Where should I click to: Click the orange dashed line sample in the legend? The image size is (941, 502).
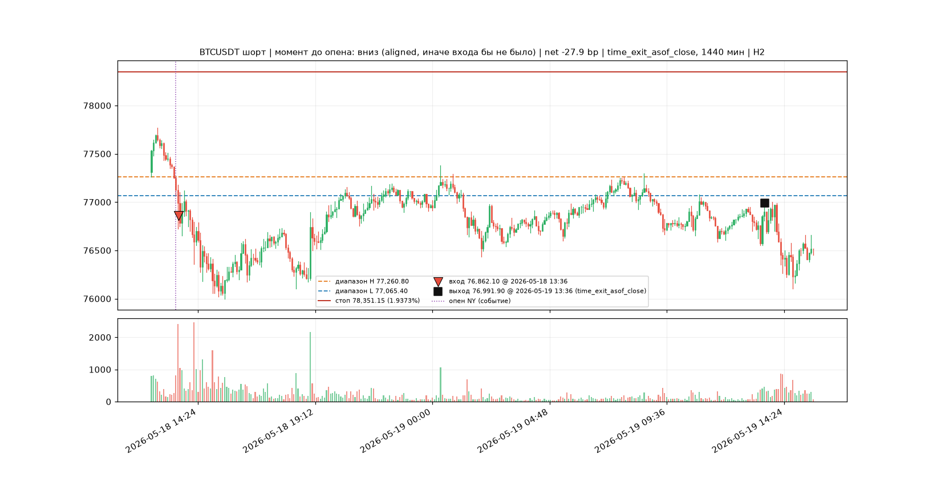click(x=325, y=281)
